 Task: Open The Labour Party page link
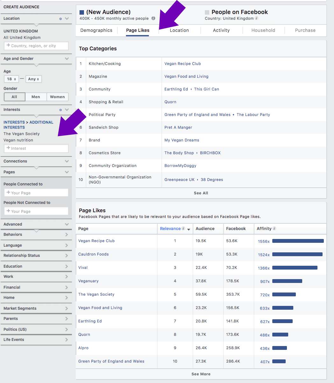click(253, 115)
